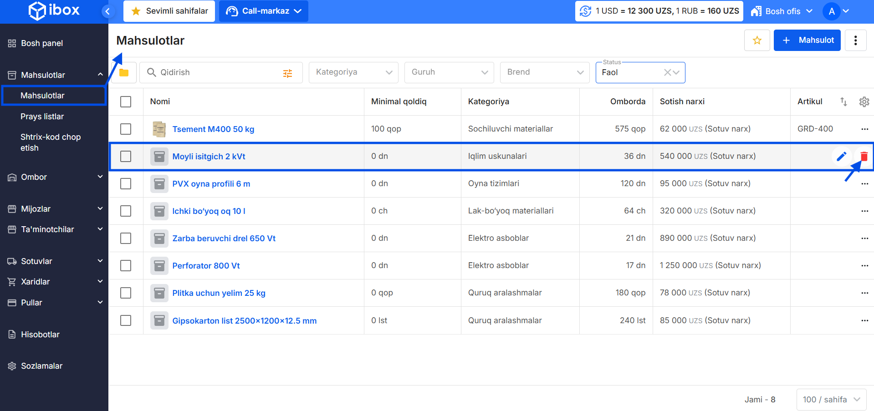Click the column sort arrows icon

tap(843, 102)
